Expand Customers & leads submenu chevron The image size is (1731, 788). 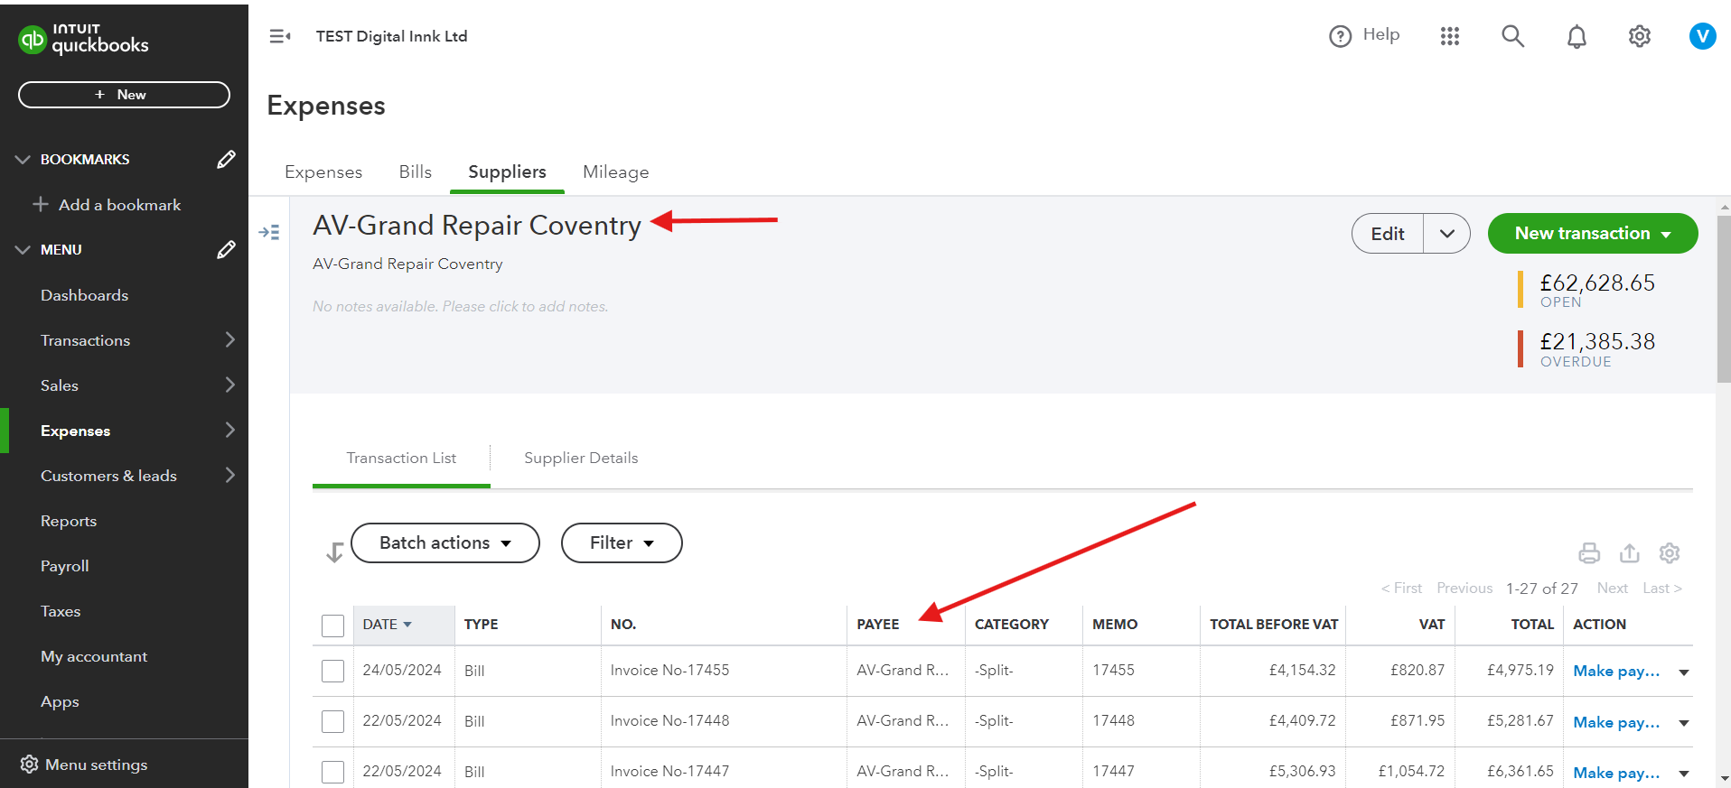click(x=229, y=475)
